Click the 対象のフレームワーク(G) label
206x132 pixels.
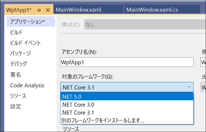click(87, 76)
